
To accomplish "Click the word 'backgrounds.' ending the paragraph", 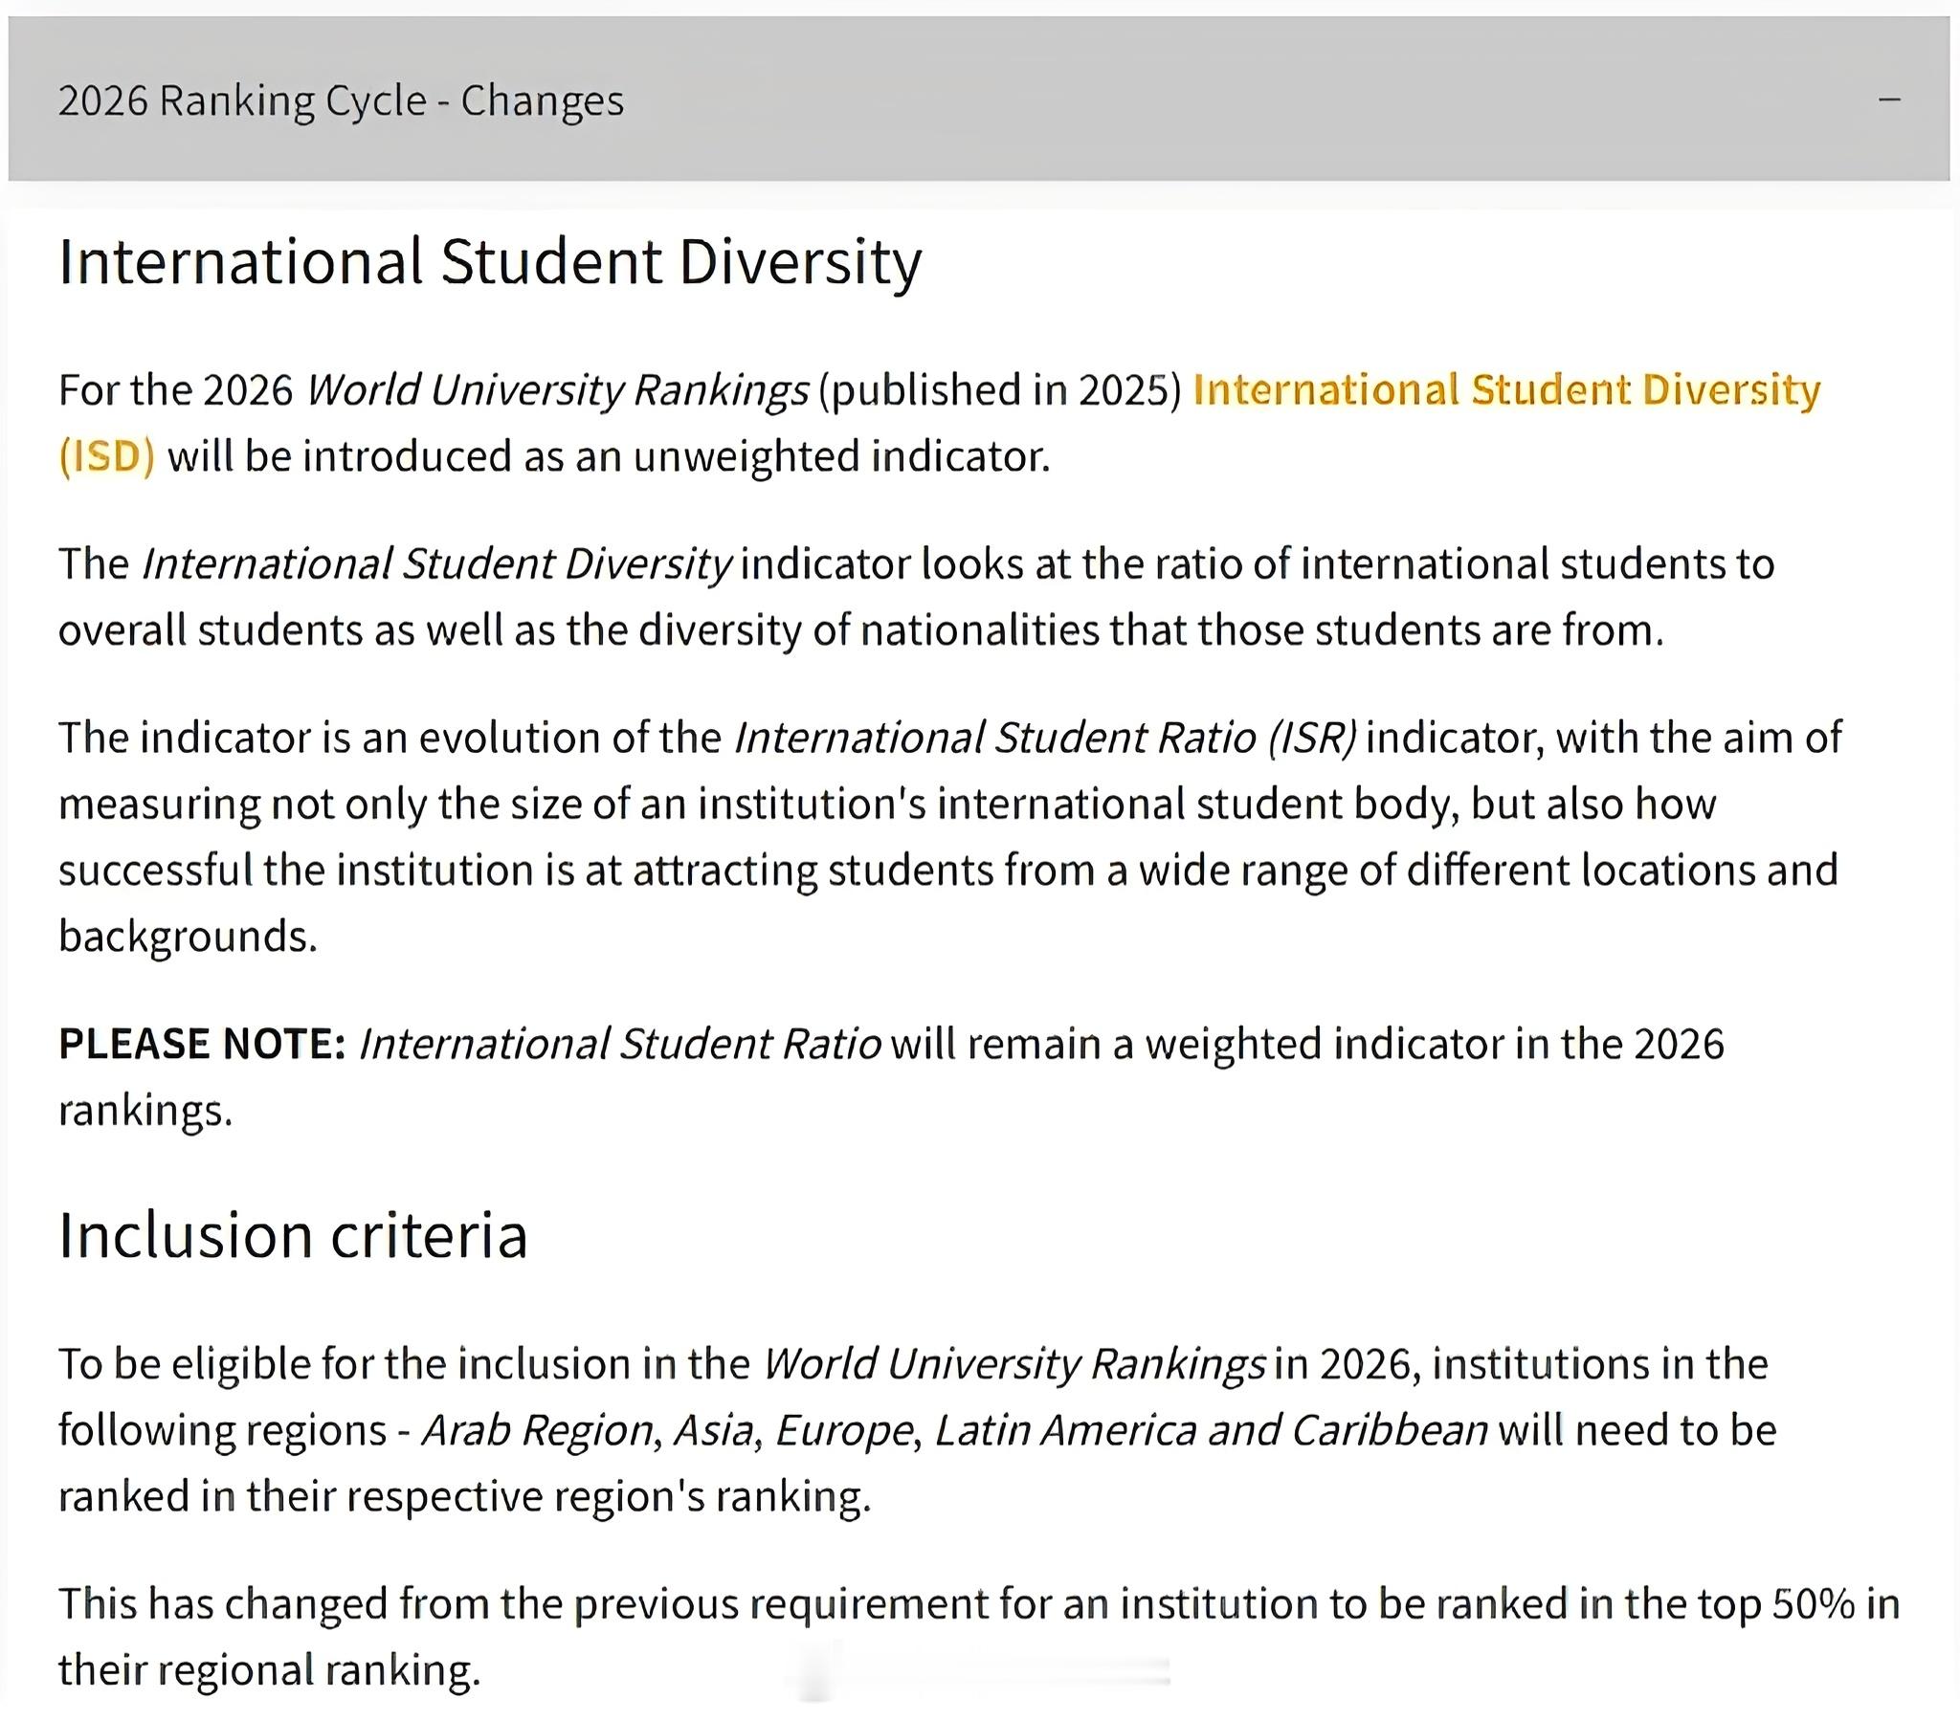I will (187, 936).
